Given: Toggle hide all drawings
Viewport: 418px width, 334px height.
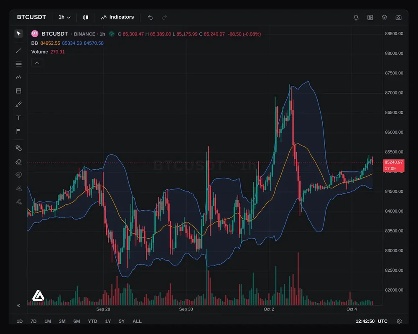Looking at the screenshot, I should click(x=18, y=202).
